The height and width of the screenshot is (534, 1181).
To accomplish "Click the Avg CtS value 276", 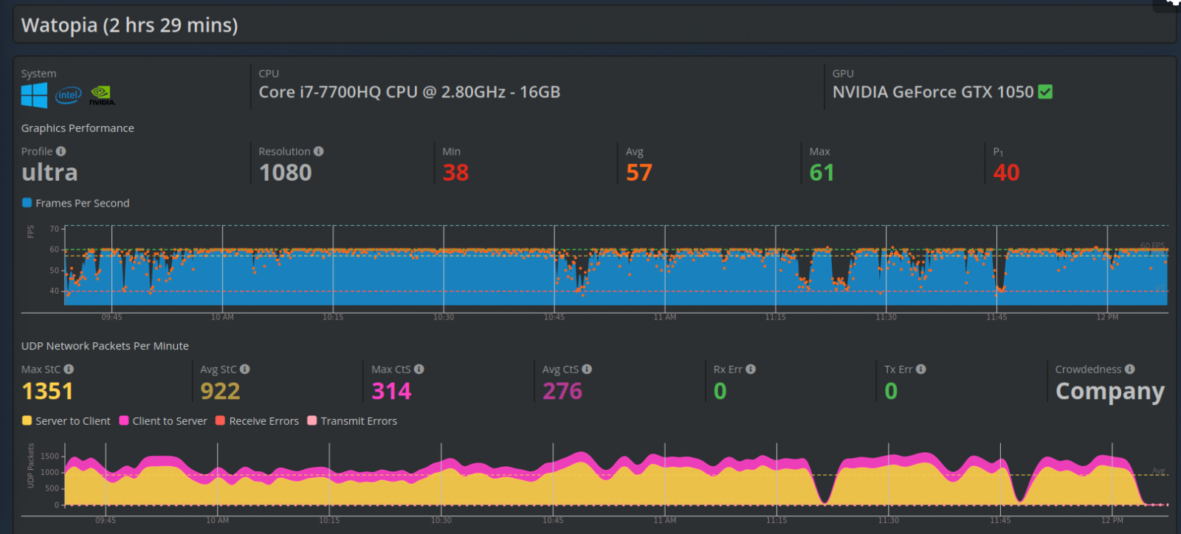I will pyautogui.click(x=562, y=391).
